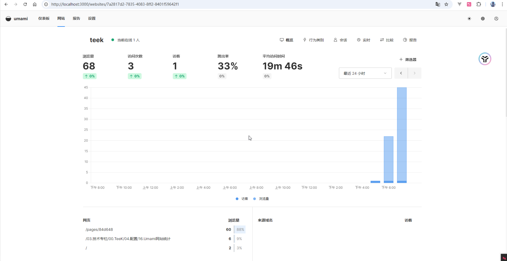The height and width of the screenshot is (261, 507).
Task: Go to 仪表板 dashboard in top nav
Action: tap(44, 18)
